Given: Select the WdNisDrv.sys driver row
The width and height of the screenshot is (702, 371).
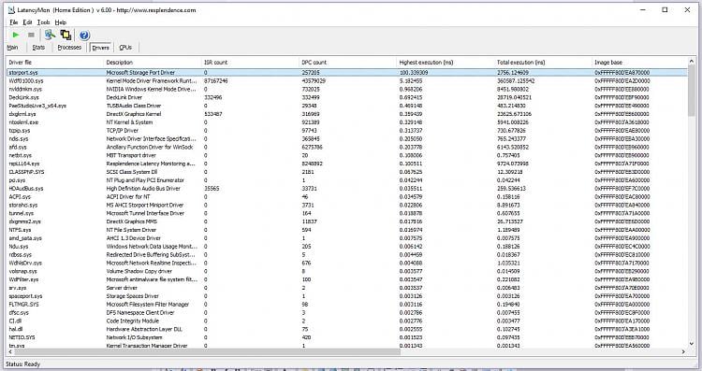Looking at the screenshot, I should (347, 263).
